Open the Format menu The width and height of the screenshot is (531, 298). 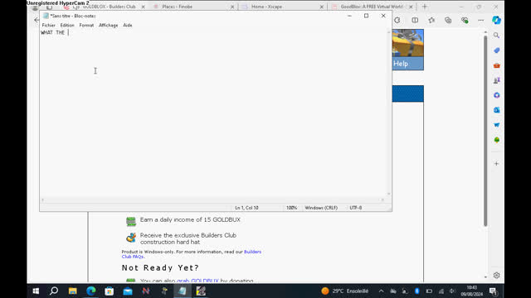click(86, 26)
